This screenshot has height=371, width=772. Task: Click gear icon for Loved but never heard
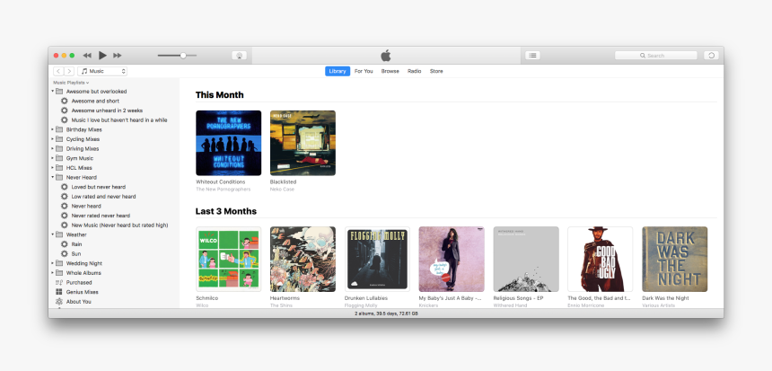coord(64,187)
